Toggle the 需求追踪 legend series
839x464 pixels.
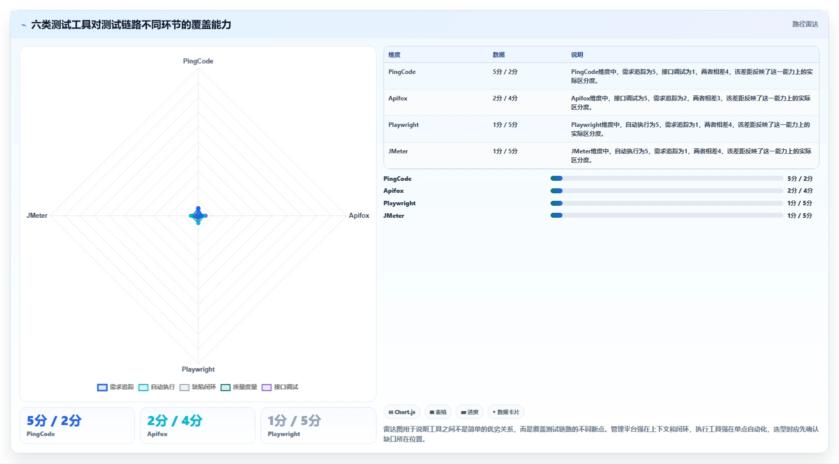[x=115, y=387]
